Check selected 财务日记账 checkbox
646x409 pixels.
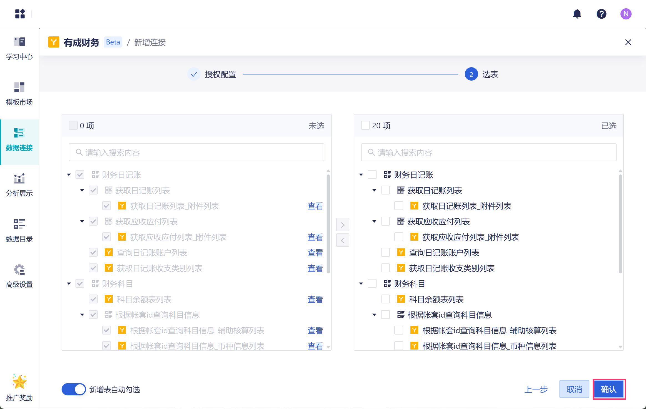(x=372, y=175)
